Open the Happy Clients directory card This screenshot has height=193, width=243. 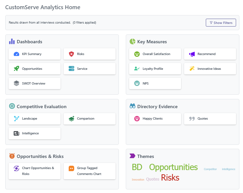155,119
